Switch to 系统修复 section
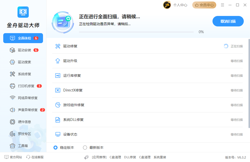The width and height of the screenshot is (250, 162). 23,74
